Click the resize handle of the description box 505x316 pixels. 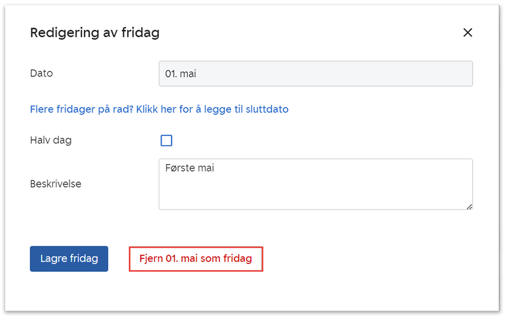pos(469,206)
